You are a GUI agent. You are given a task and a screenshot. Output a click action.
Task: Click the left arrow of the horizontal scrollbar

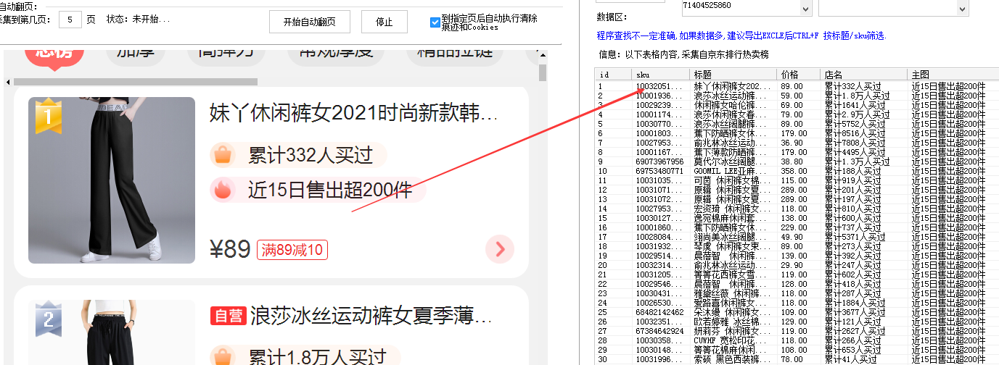click(x=8, y=82)
